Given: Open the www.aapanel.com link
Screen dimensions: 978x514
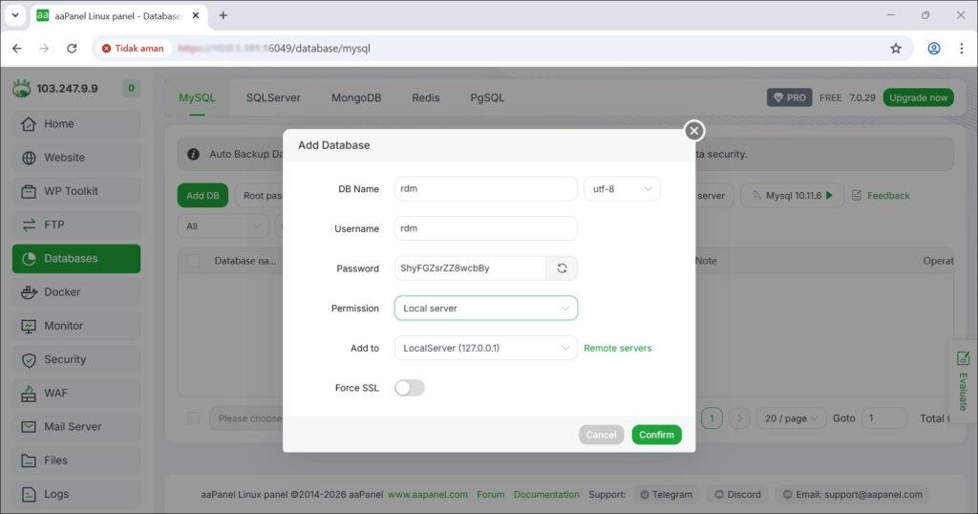Looking at the screenshot, I should coord(428,495).
